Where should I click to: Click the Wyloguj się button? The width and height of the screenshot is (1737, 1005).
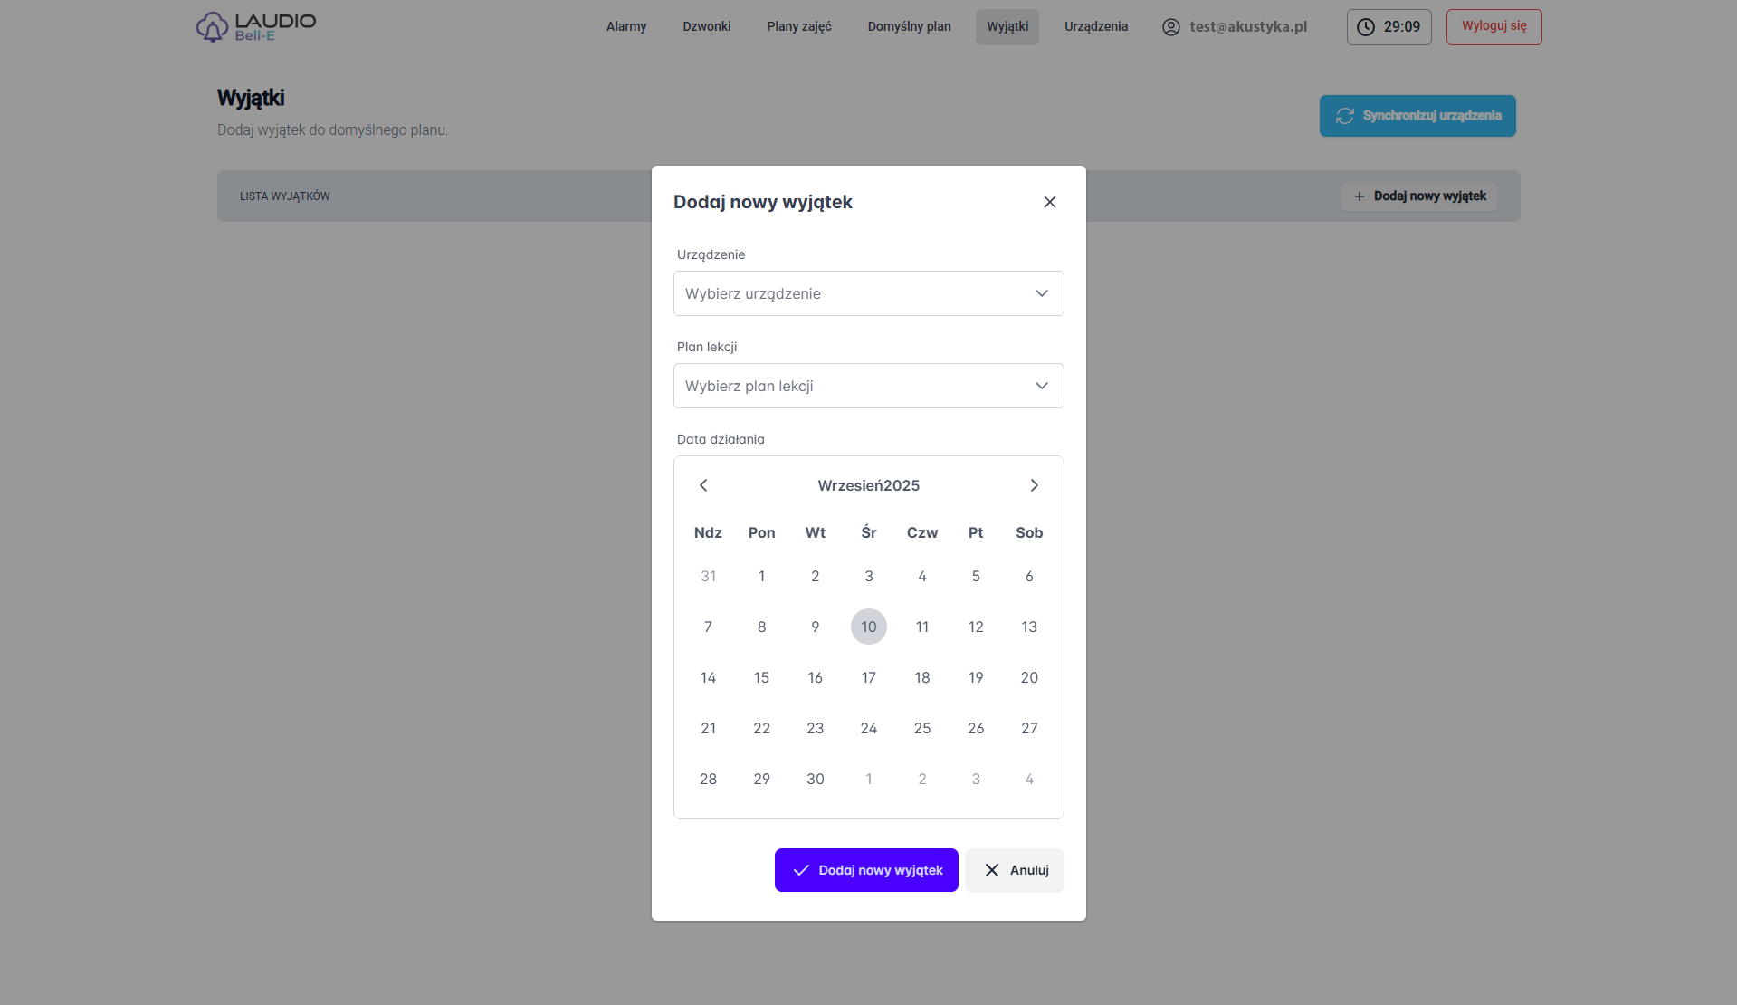[x=1494, y=26]
